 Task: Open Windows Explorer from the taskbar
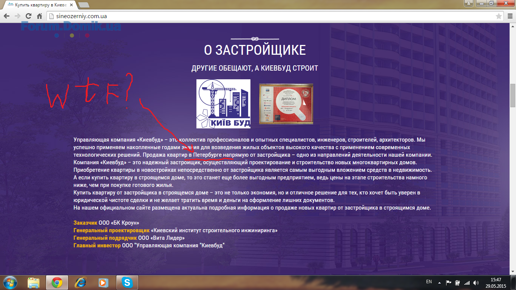click(34, 282)
